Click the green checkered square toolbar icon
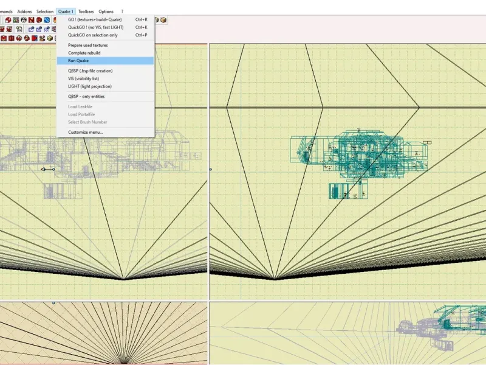 16,20
